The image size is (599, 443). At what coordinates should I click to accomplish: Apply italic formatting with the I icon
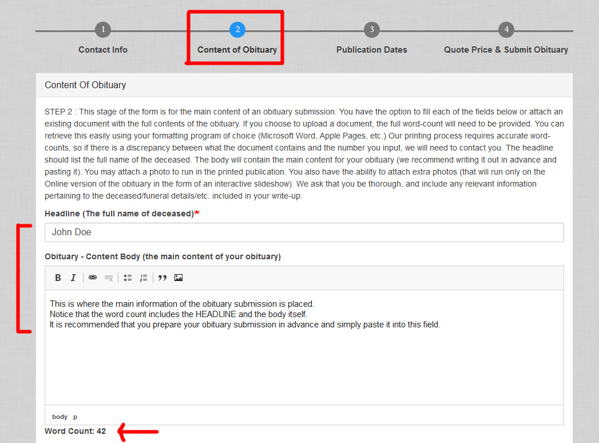tap(73, 278)
